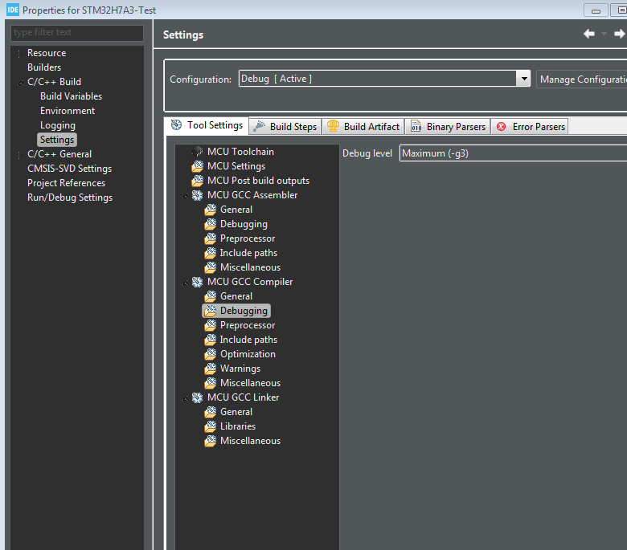Open the back-history dropdown arrow
This screenshot has height=550, width=627.
604,34
